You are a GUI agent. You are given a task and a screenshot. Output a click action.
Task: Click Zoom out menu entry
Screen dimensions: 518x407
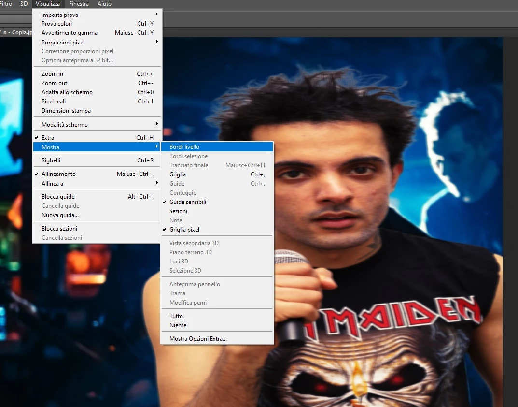(98, 83)
